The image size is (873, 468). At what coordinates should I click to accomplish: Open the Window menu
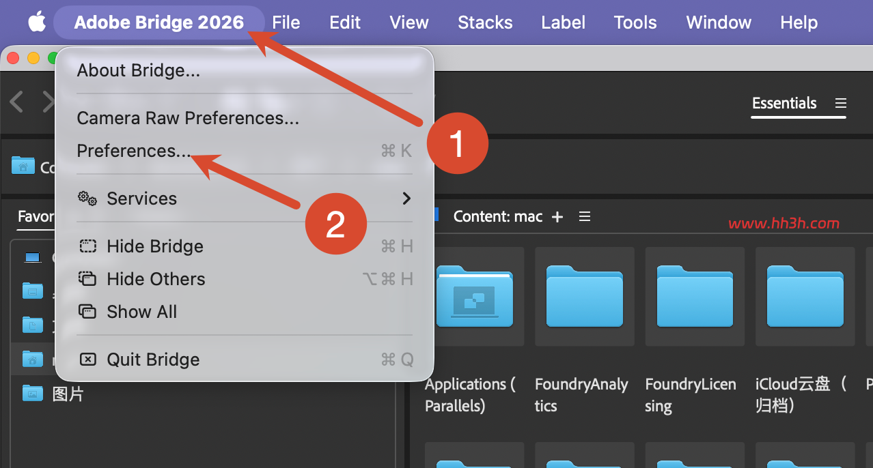pos(719,22)
